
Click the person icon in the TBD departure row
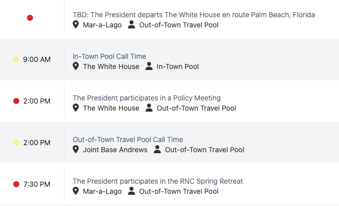coord(132,25)
